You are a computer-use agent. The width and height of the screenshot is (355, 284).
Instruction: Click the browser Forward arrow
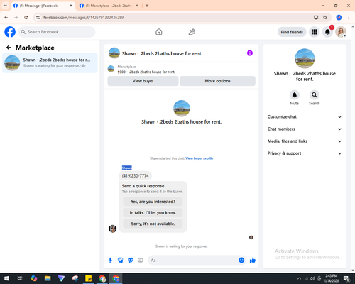[16, 18]
